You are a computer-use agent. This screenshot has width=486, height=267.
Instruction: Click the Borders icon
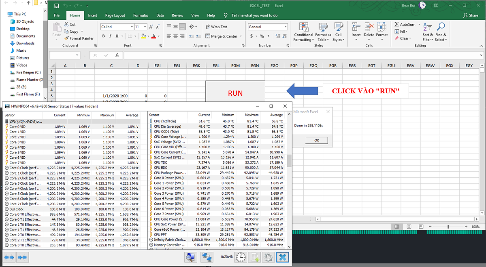[130, 36]
